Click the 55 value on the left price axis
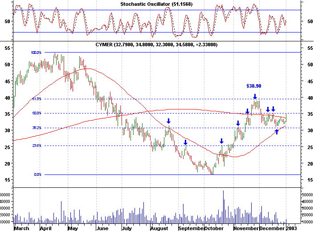 pyautogui.click(x=7, y=48)
